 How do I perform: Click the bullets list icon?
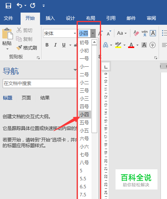tap(164, 33)
